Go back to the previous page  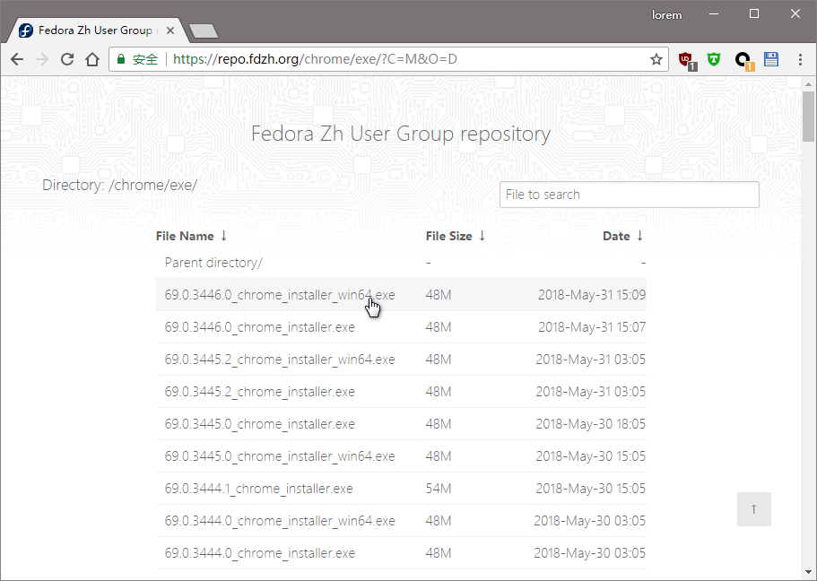(x=17, y=59)
